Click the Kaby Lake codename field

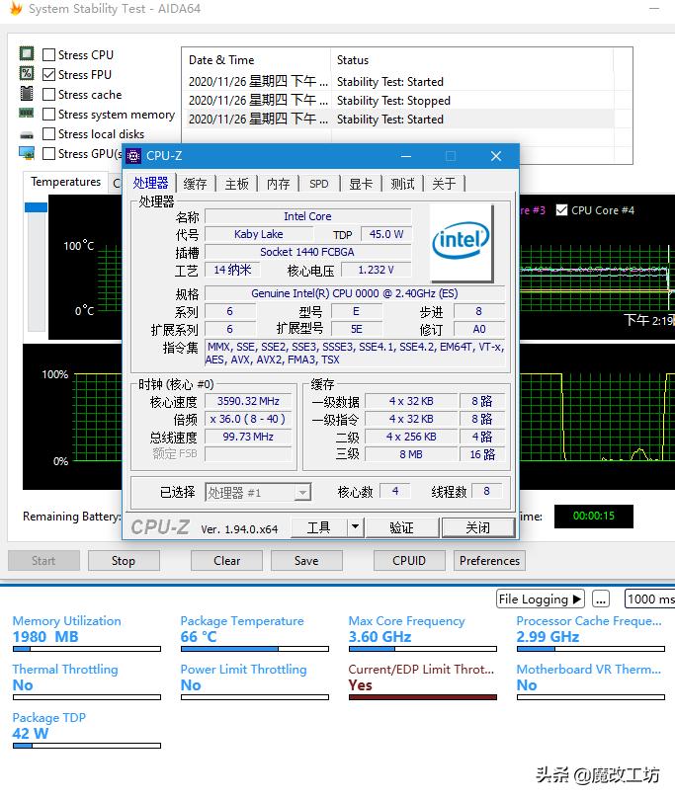[x=259, y=234]
